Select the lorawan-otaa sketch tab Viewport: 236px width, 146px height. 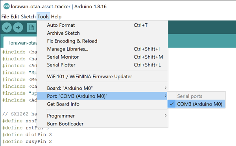click(x=20, y=43)
